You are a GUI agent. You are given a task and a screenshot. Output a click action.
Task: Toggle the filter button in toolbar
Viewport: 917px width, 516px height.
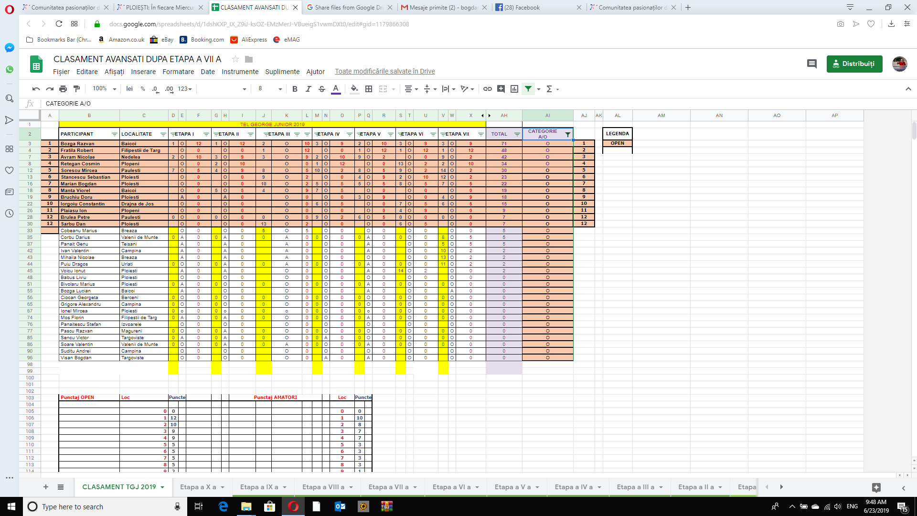528,89
